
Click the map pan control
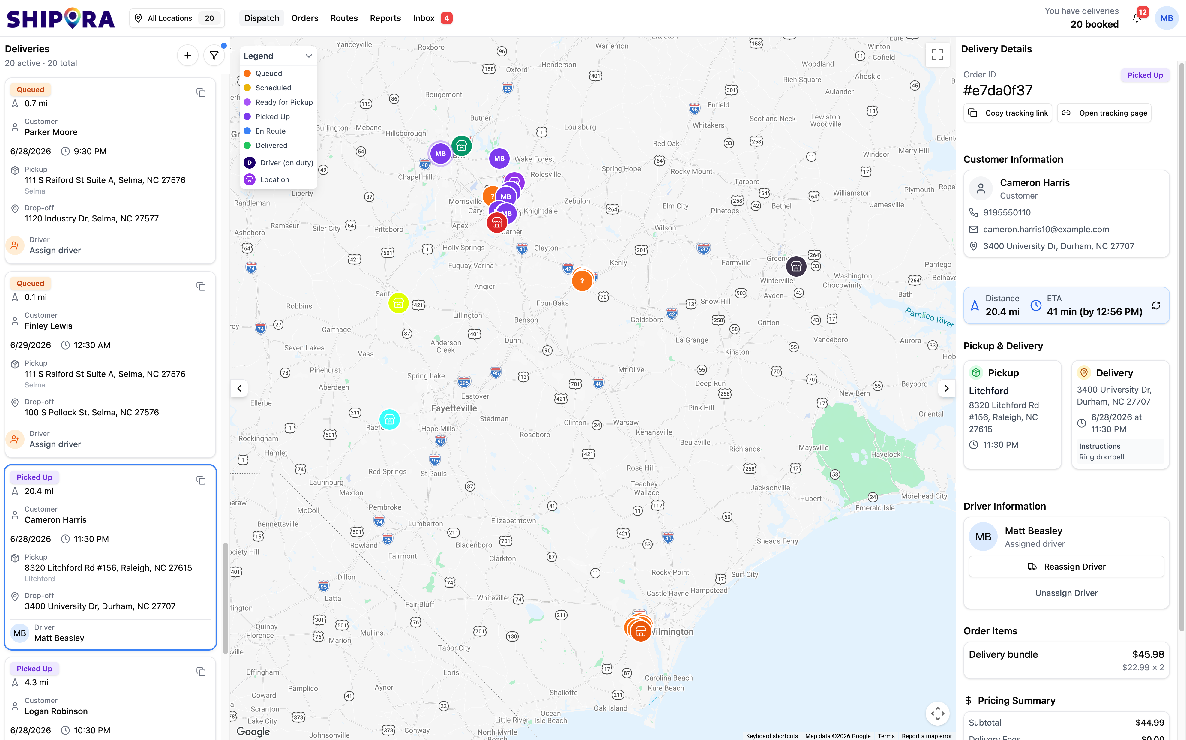click(937, 714)
